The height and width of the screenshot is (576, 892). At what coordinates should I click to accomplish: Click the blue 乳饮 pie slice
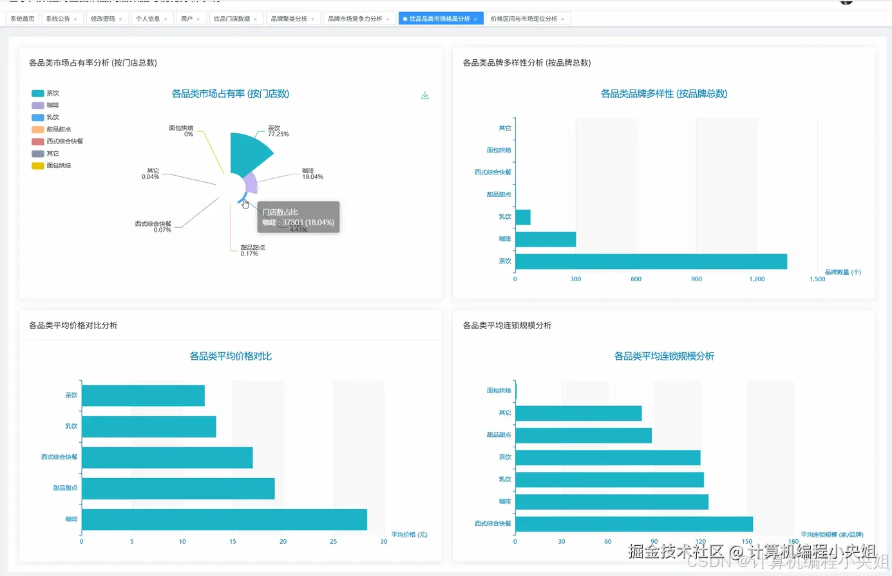pyautogui.click(x=243, y=198)
